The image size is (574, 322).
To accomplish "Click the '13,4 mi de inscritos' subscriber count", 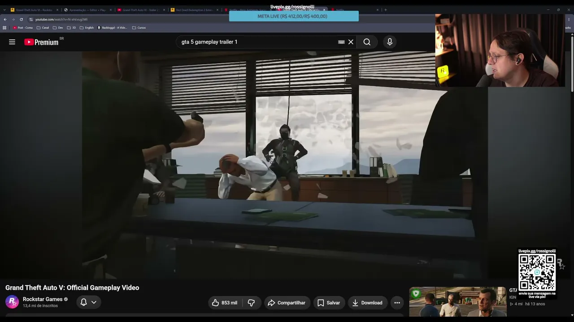I will tap(40, 306).
